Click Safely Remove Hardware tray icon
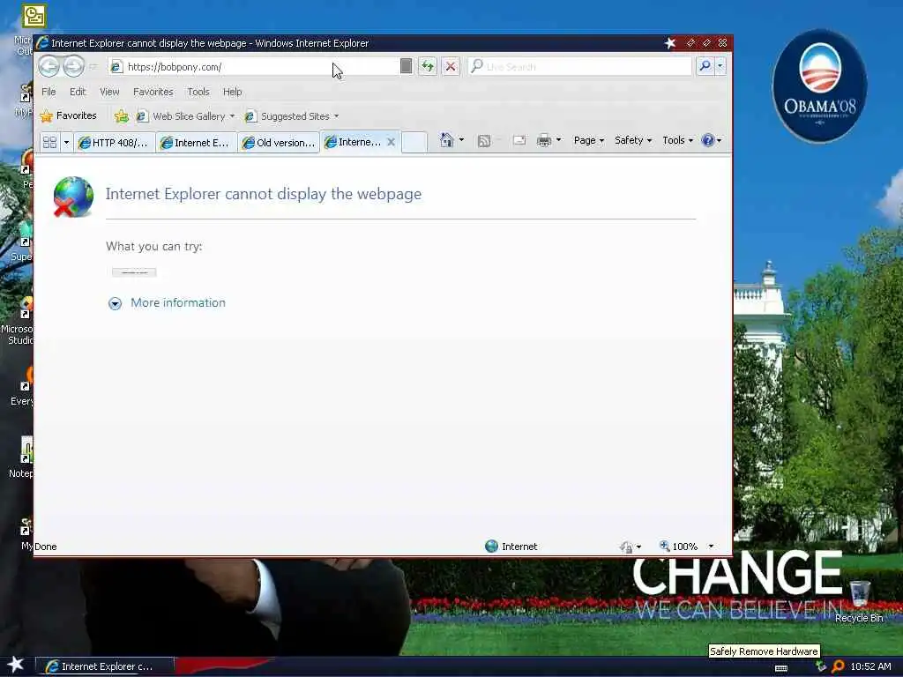This screenshot has width=903, height=677. tap(821, 666)
